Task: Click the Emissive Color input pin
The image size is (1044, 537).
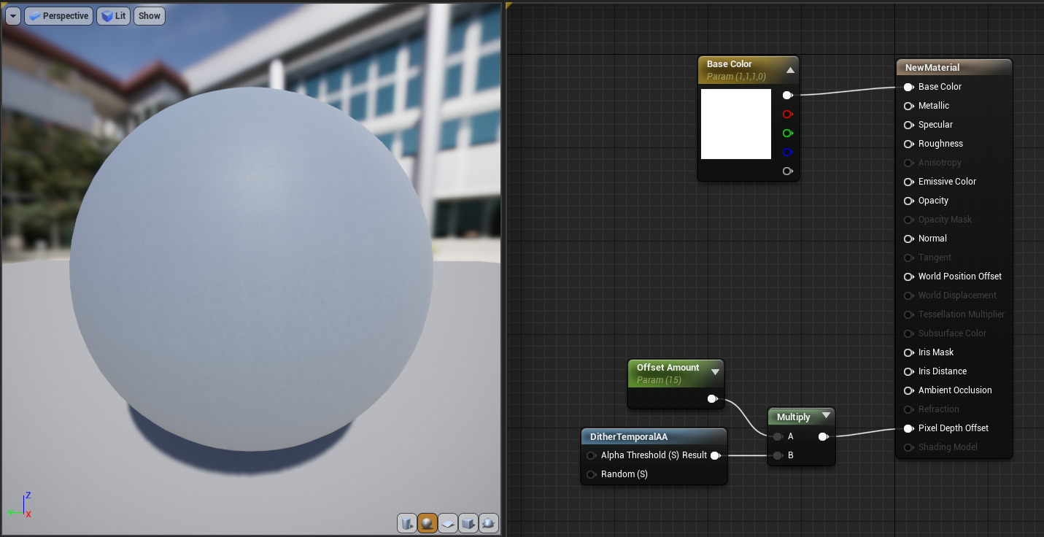Action: pos(908,182)
